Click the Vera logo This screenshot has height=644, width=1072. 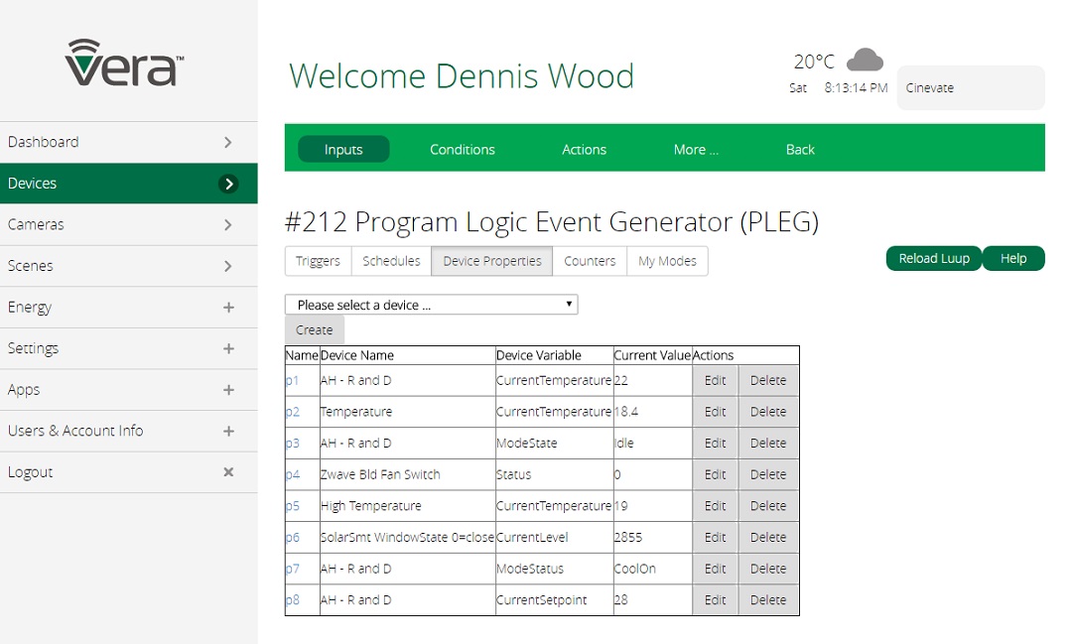point(124,63)
